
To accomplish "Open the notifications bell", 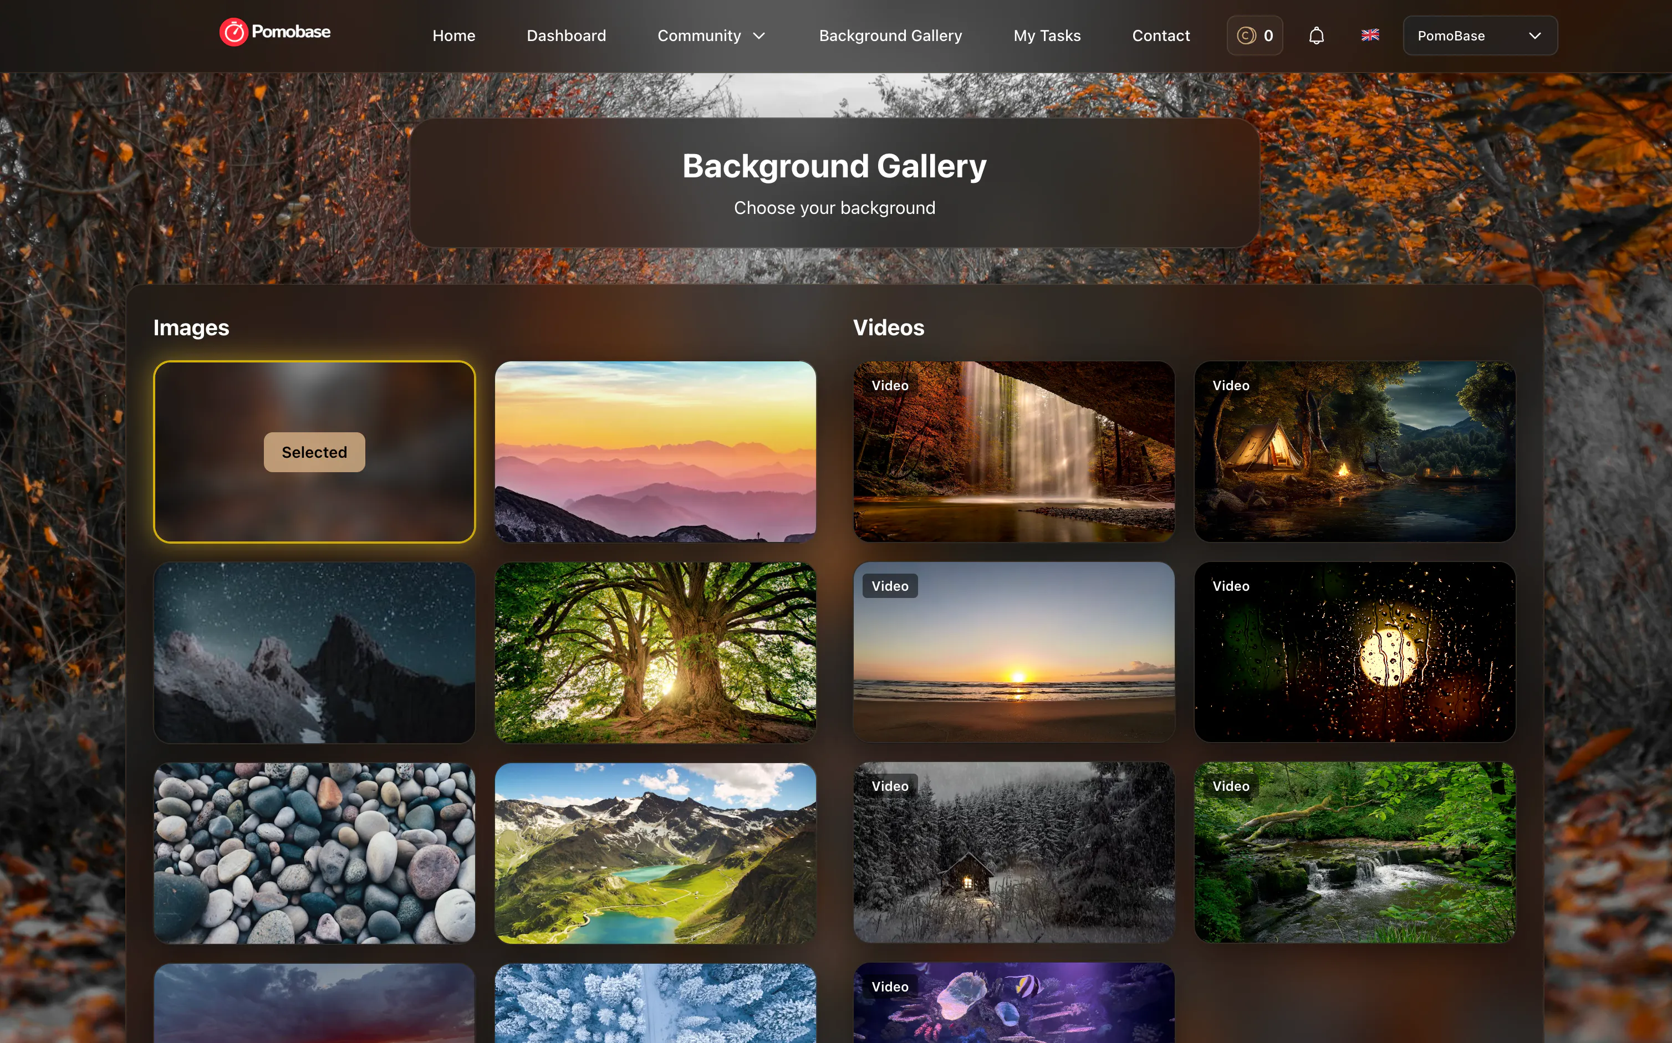I will coord(1316,36).
